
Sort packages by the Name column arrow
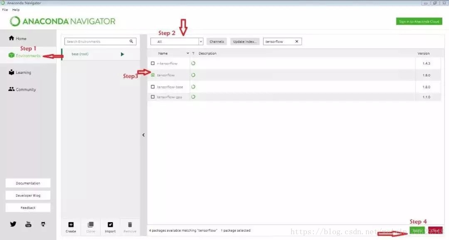[x=188, y=53]
